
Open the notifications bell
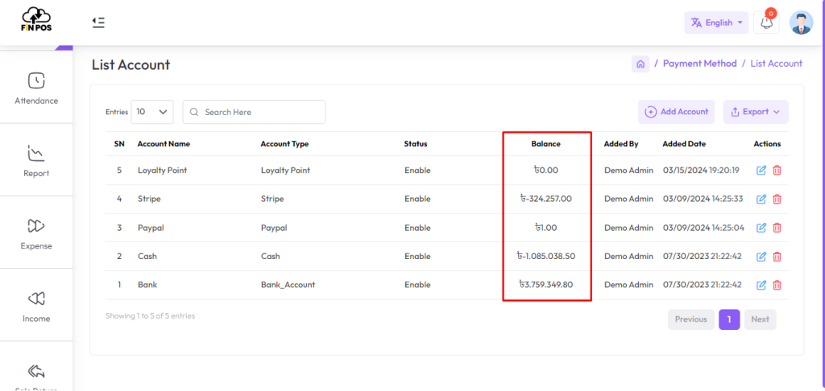pos(766,23)
